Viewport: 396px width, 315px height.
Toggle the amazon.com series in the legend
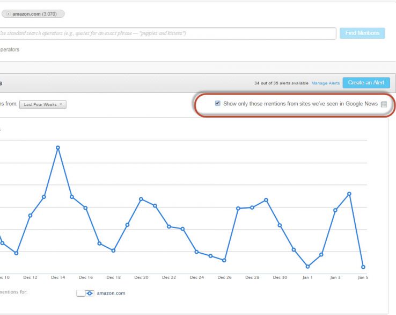tap(80, 293)
